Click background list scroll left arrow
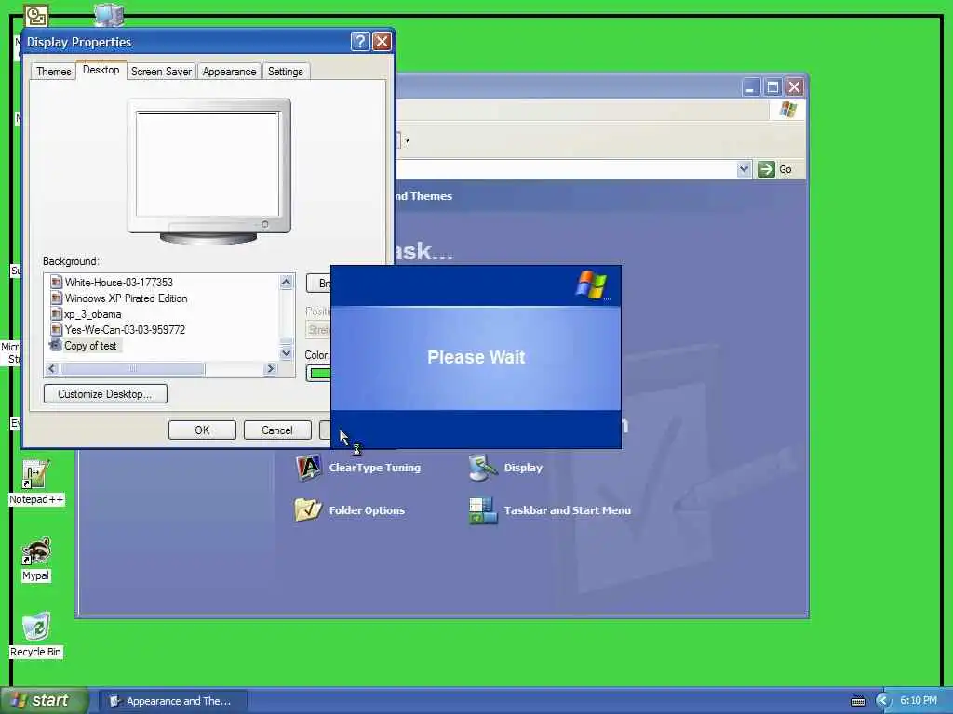The image size is (953, 714). point(52,368)
